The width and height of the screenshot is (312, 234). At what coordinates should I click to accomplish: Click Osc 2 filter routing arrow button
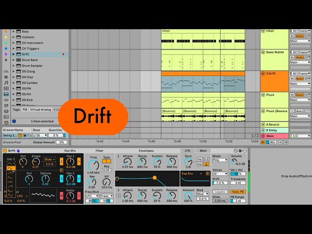[x=79, y=178]
